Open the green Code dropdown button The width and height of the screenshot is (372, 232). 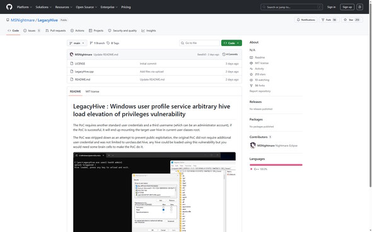231,43
